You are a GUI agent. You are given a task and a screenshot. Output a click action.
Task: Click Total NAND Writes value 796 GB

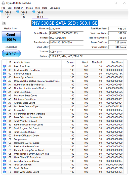[x=118, y=38]
